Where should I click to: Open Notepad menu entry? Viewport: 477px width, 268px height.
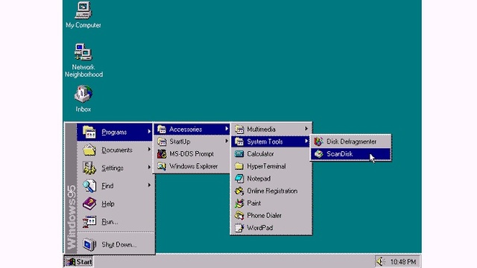coord(271,179)
